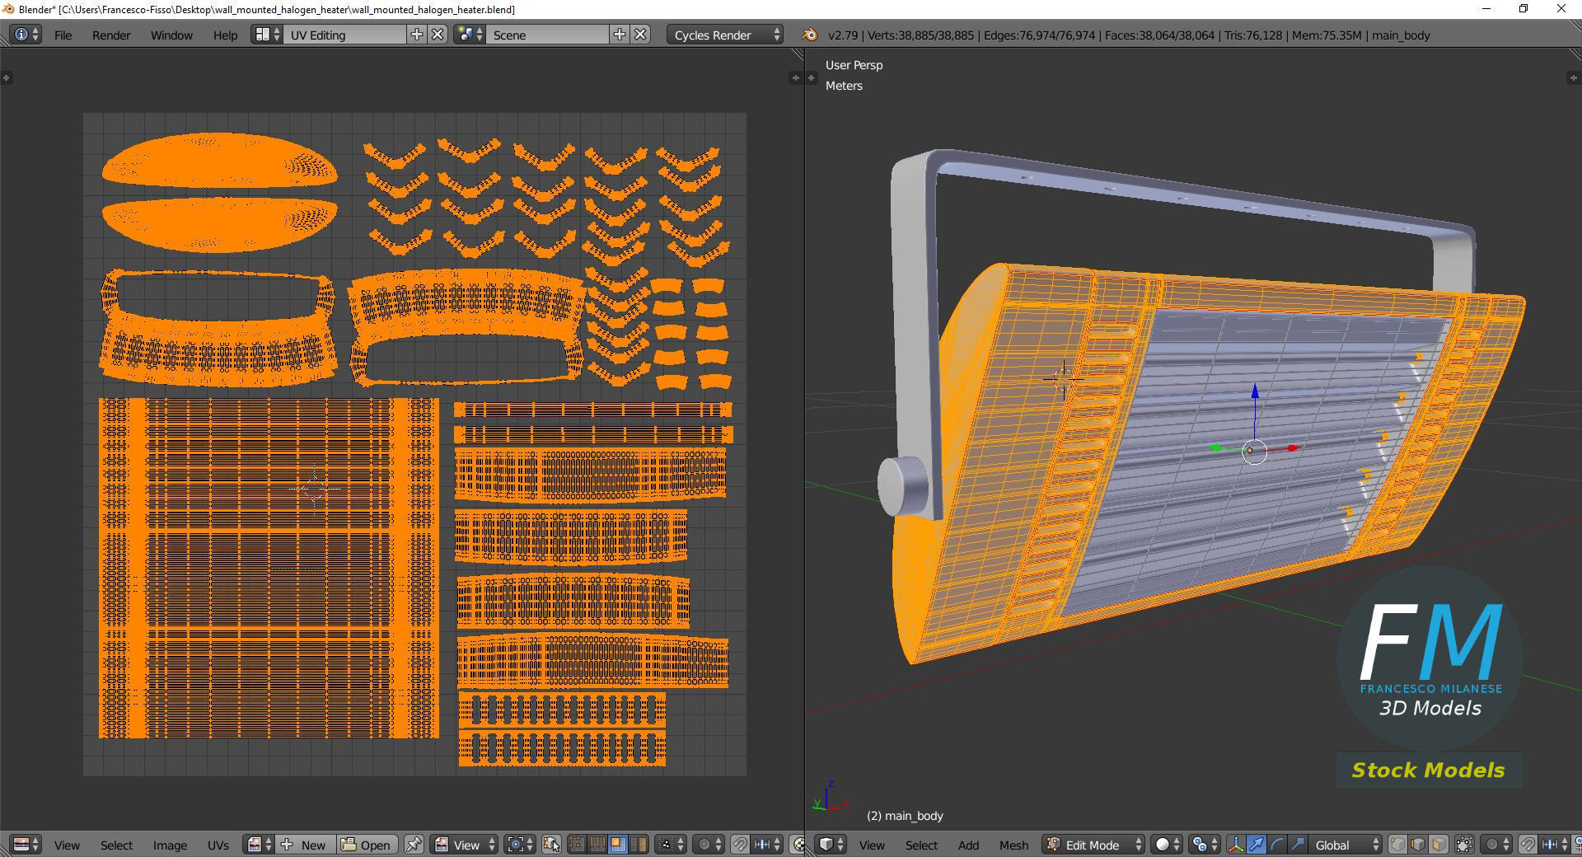
Task: Open UV editor proportional editing selector
Action: click(709, 845)
